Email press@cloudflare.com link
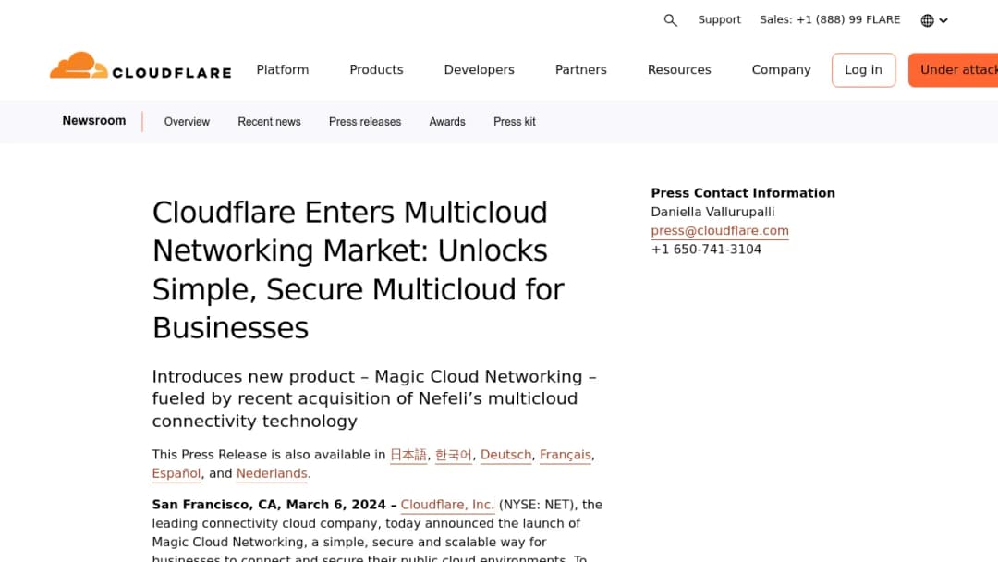998x562 pixels. point(719,231)
